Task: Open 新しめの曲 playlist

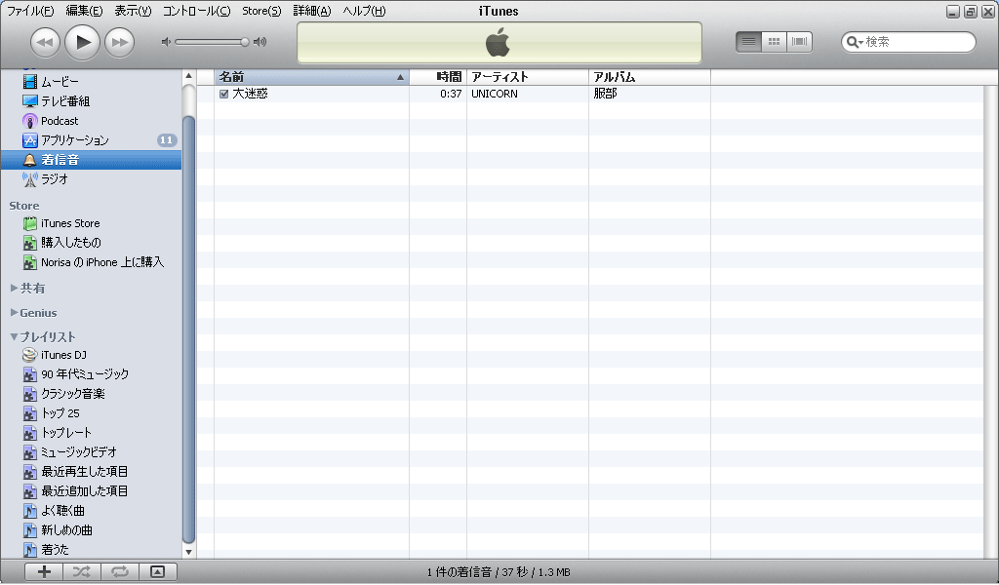Action: [x=91, y=530]
